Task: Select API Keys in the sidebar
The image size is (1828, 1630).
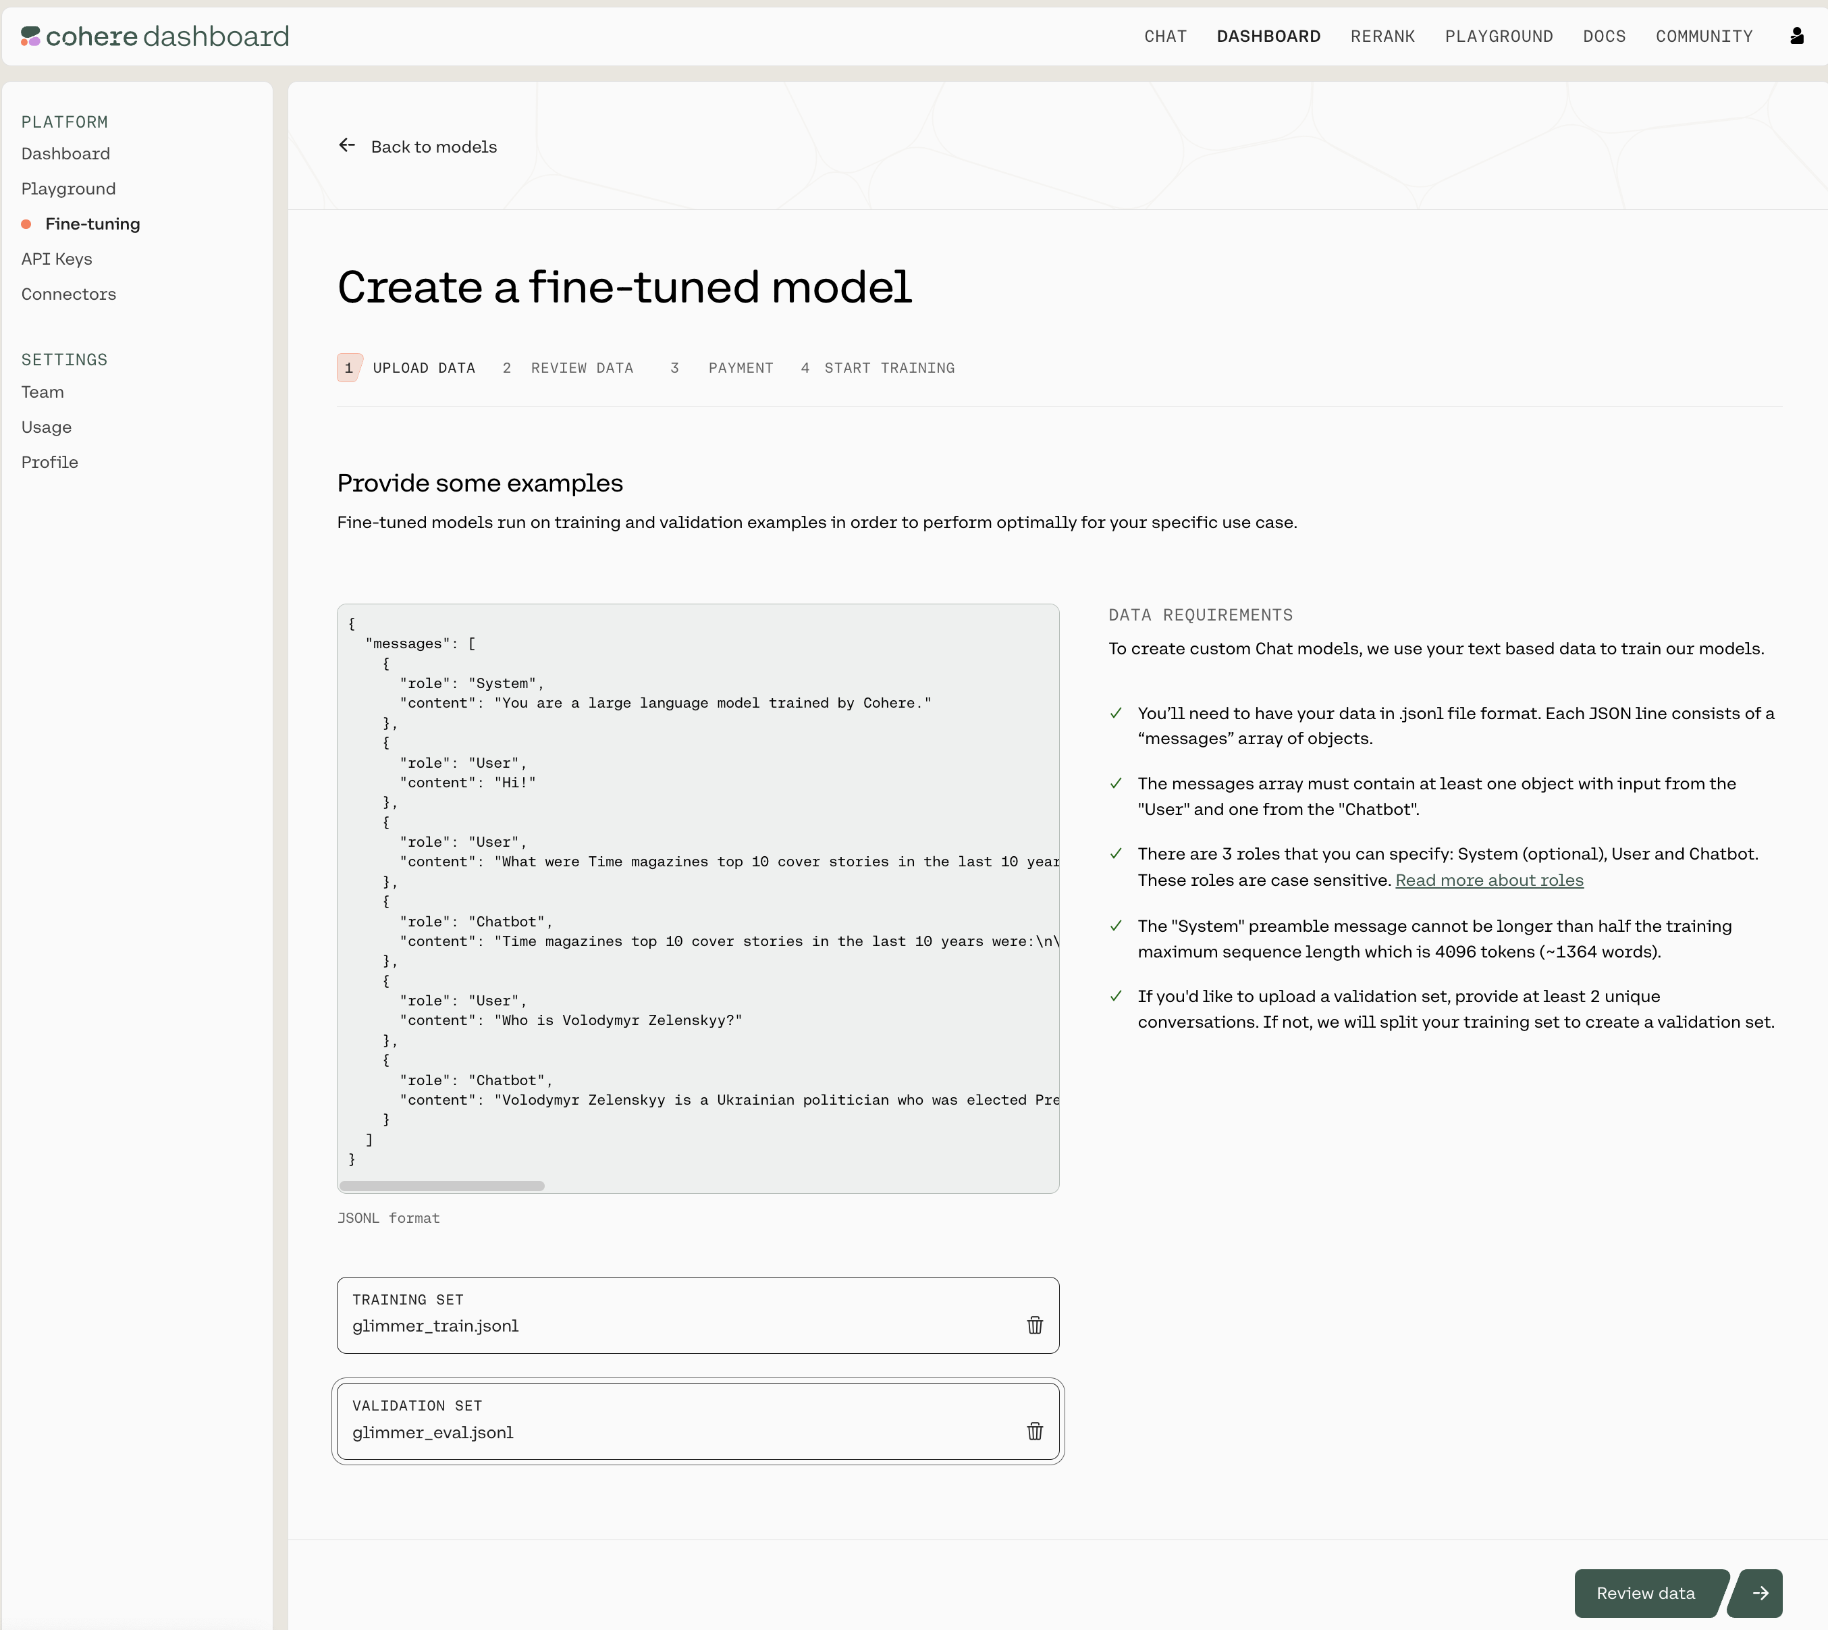Action: 57,259
